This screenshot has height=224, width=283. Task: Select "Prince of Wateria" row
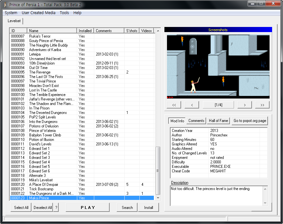(82, 131)
